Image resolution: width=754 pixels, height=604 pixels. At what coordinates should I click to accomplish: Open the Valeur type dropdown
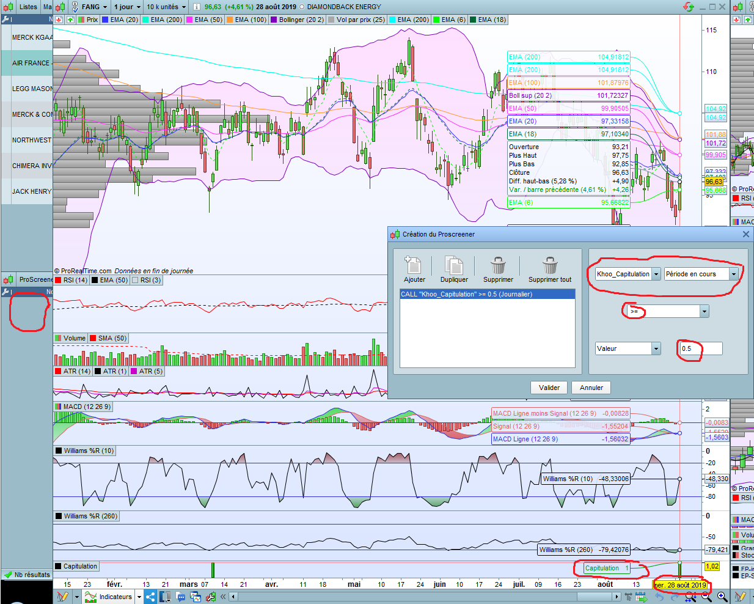656,348
